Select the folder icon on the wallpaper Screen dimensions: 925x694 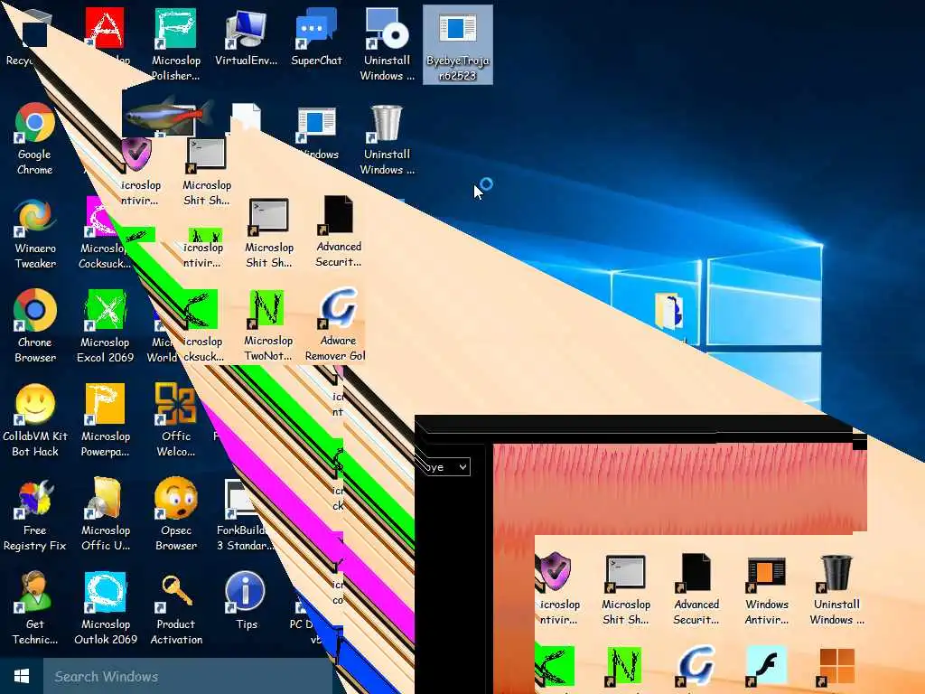pyautogui.click(x=669, y=311)
